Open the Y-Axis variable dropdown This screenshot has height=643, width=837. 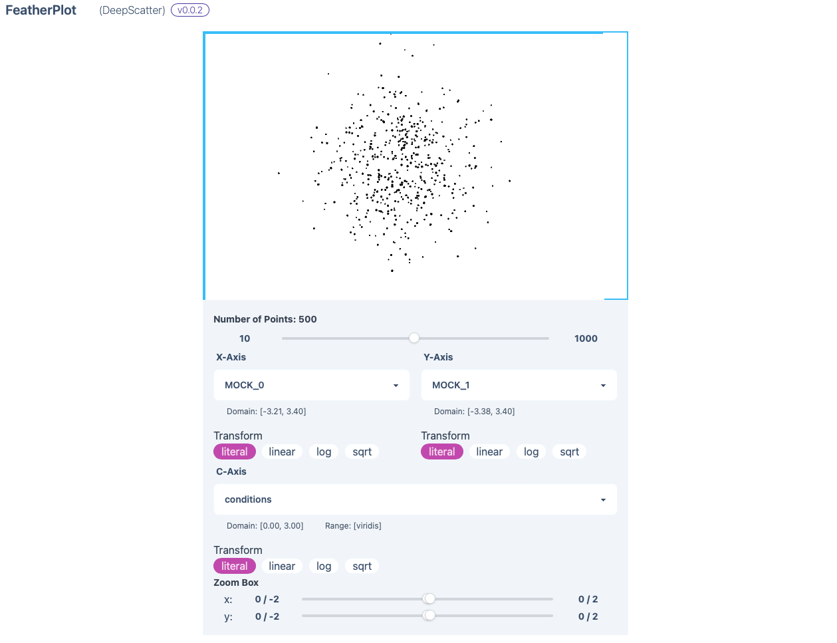click(x=519, y=385)
